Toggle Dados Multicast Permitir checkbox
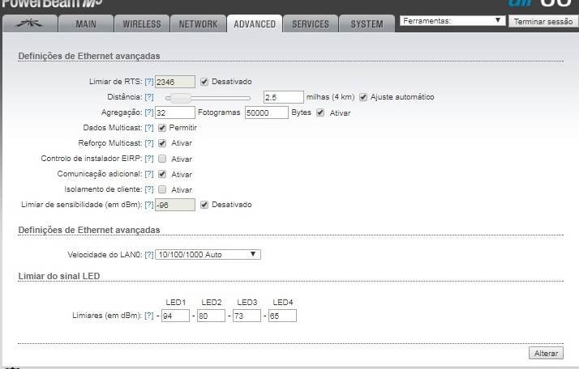 162,128
